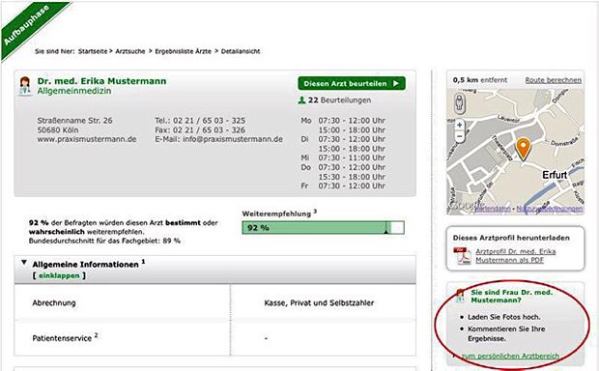Click 'Laden Sie Fotos hoch.' bullet item

click(504, 317)
